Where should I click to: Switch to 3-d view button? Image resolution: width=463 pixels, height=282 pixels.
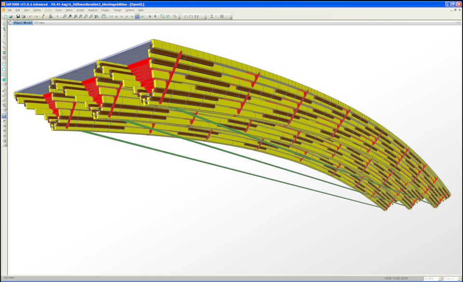coord(111,16)
